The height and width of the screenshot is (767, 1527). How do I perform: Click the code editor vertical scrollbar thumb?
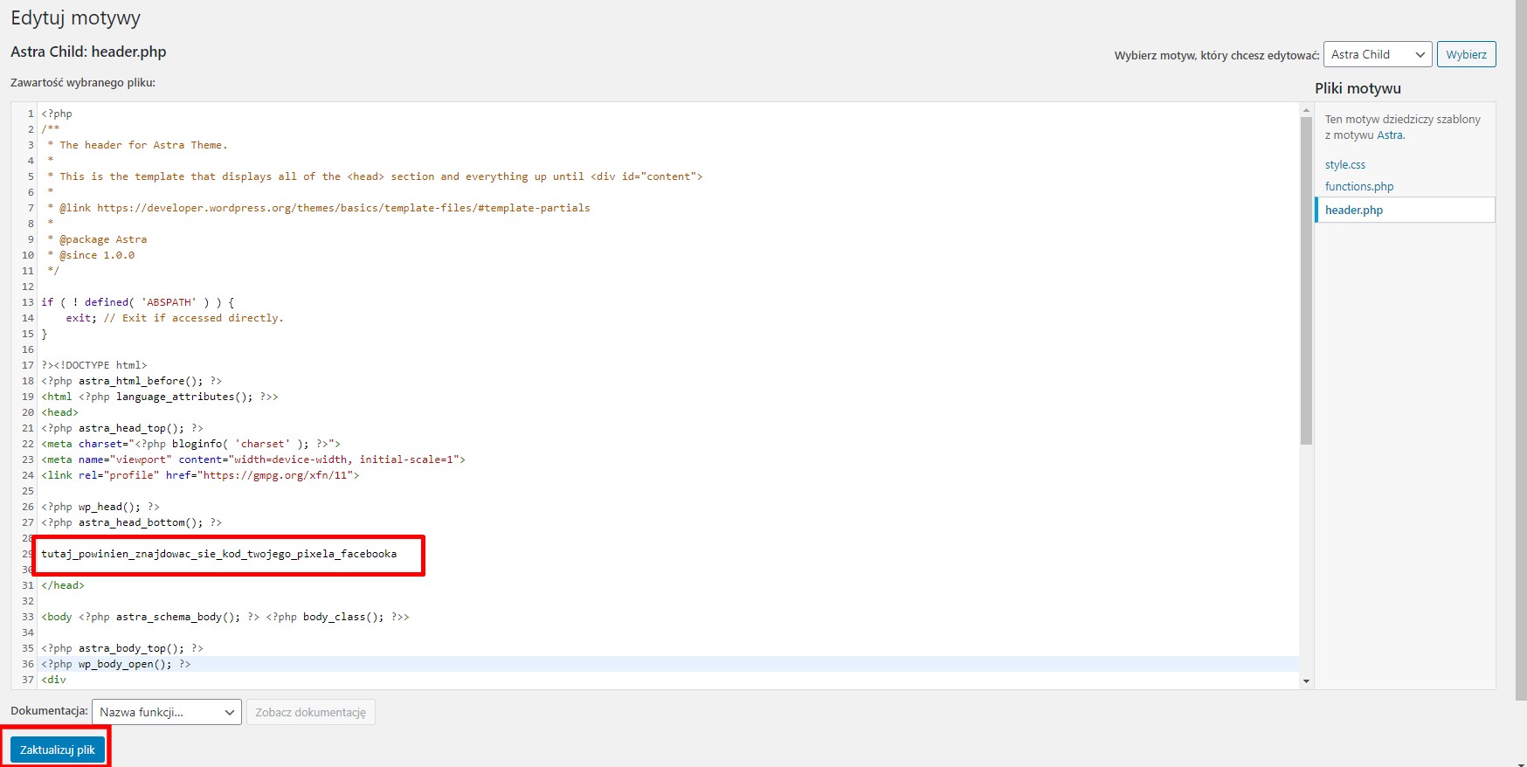coord(1307,281)
